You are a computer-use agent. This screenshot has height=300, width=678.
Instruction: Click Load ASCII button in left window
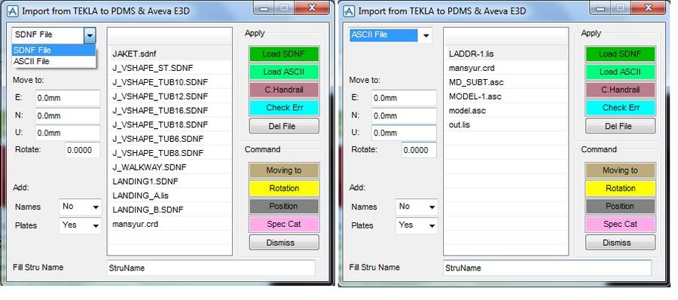284,72
